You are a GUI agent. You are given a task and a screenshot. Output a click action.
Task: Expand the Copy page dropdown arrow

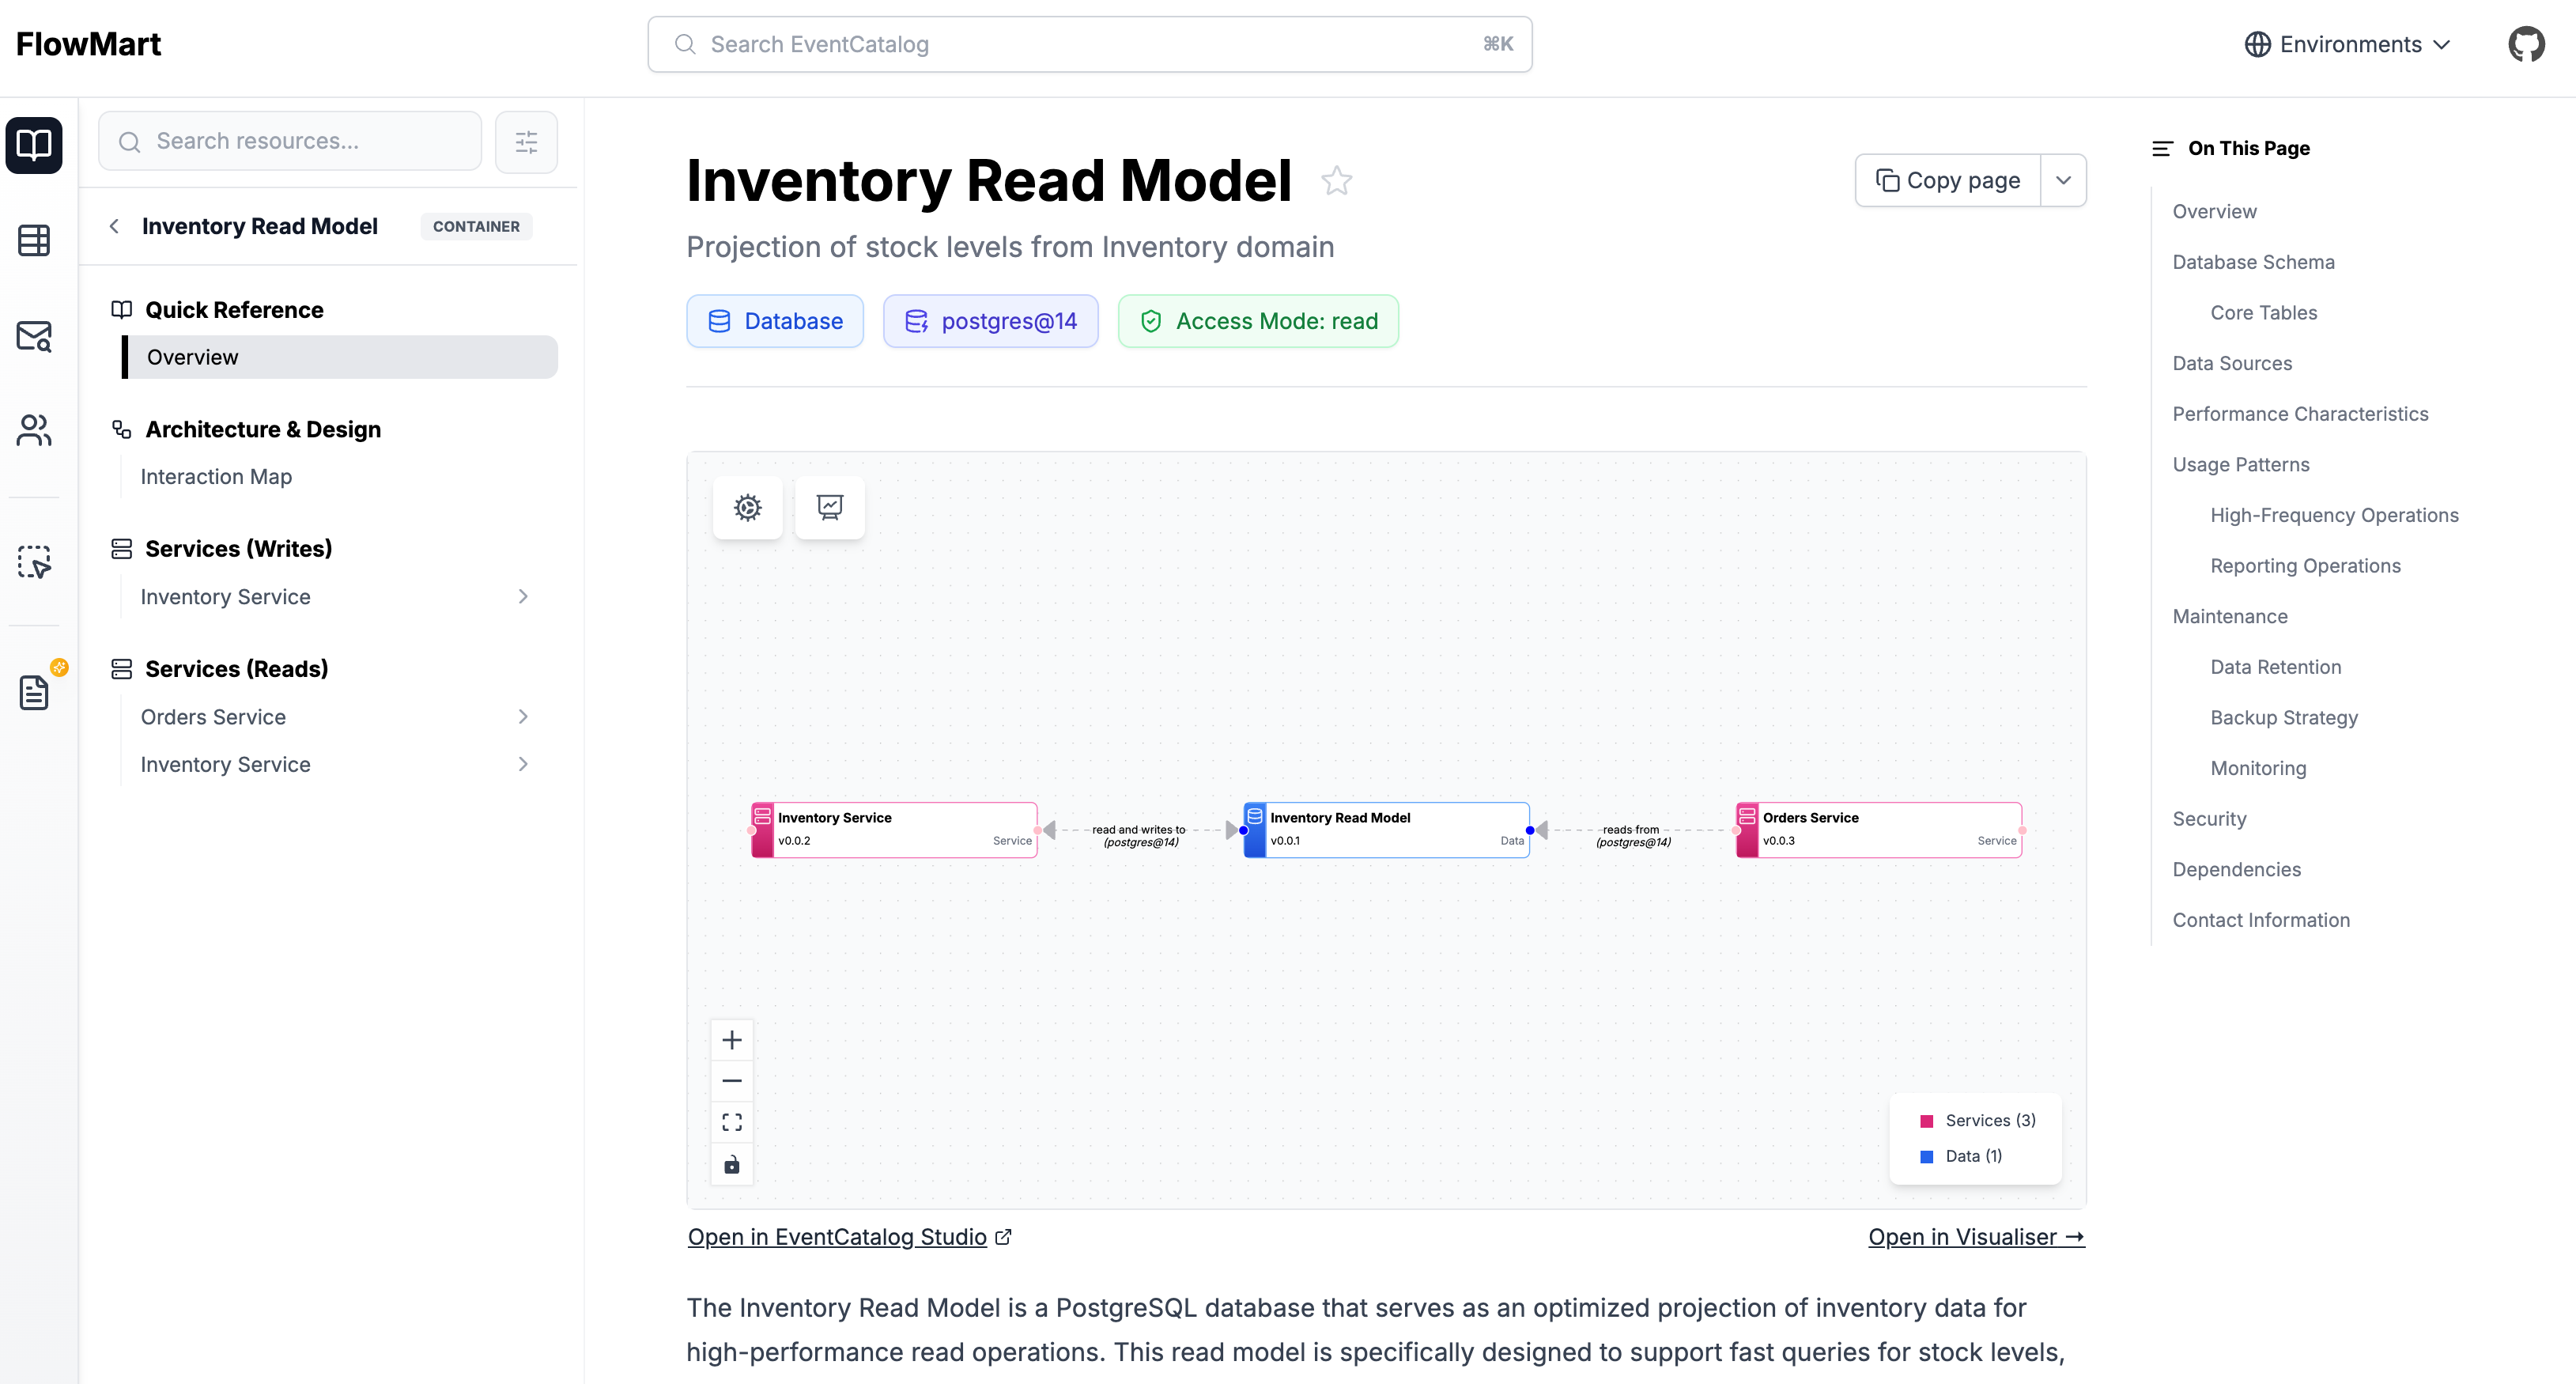(x=2063, y=180)
